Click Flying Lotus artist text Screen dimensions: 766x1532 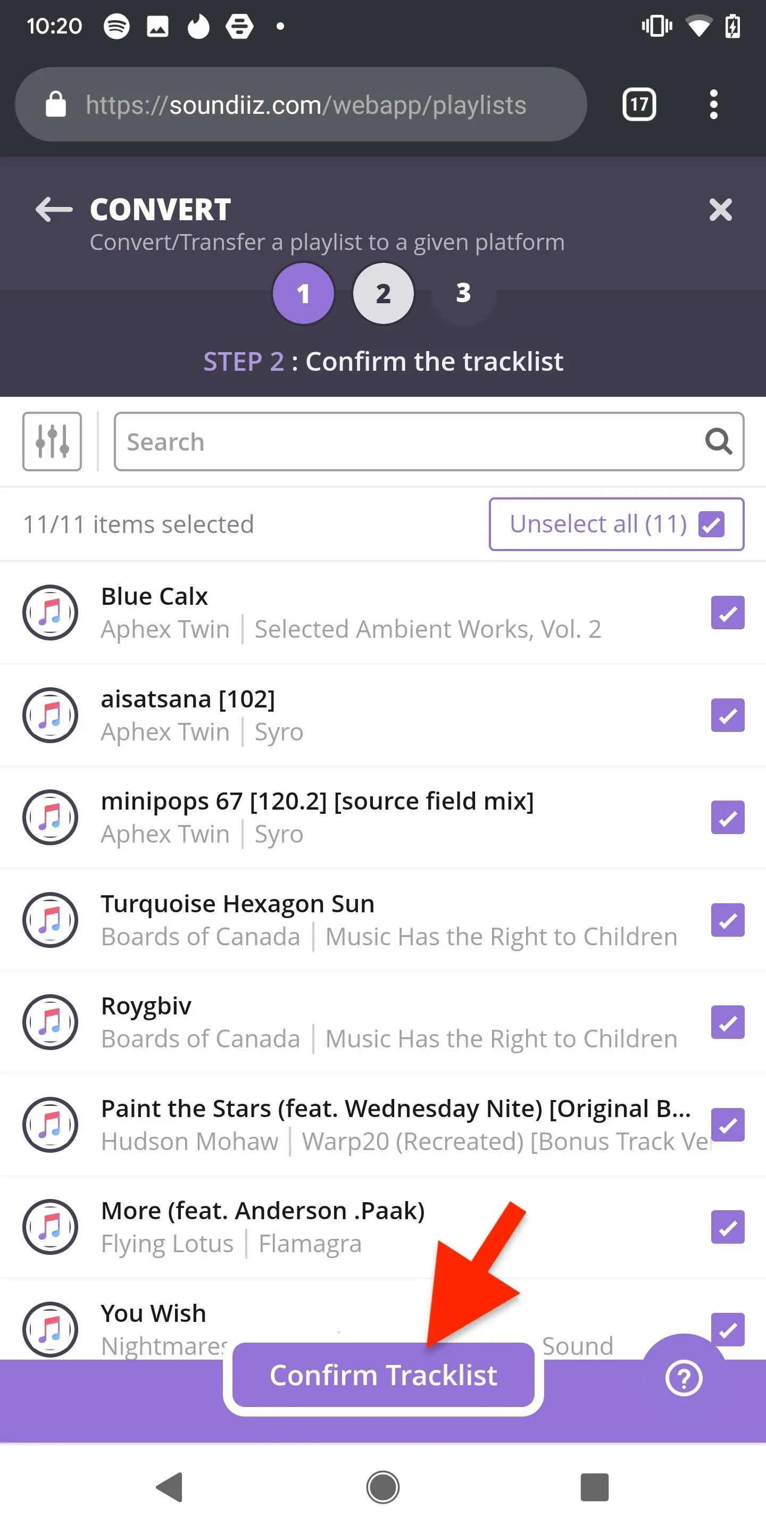[167, 1244]
